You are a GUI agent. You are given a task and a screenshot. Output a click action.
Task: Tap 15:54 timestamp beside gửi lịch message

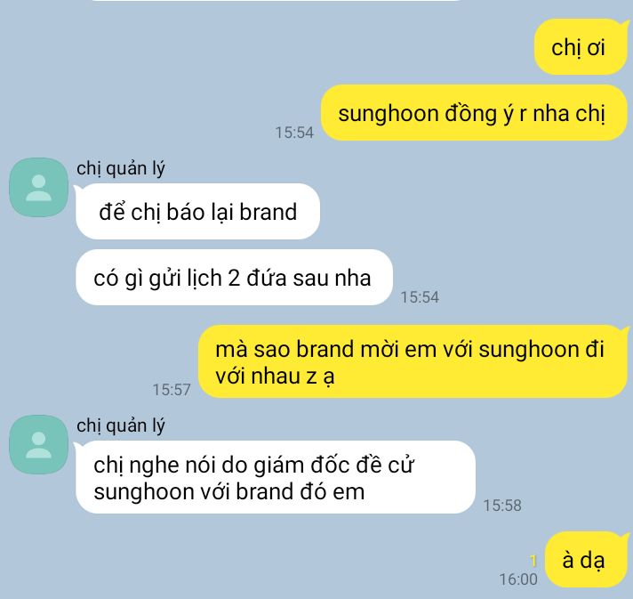(x=420, y=297)
